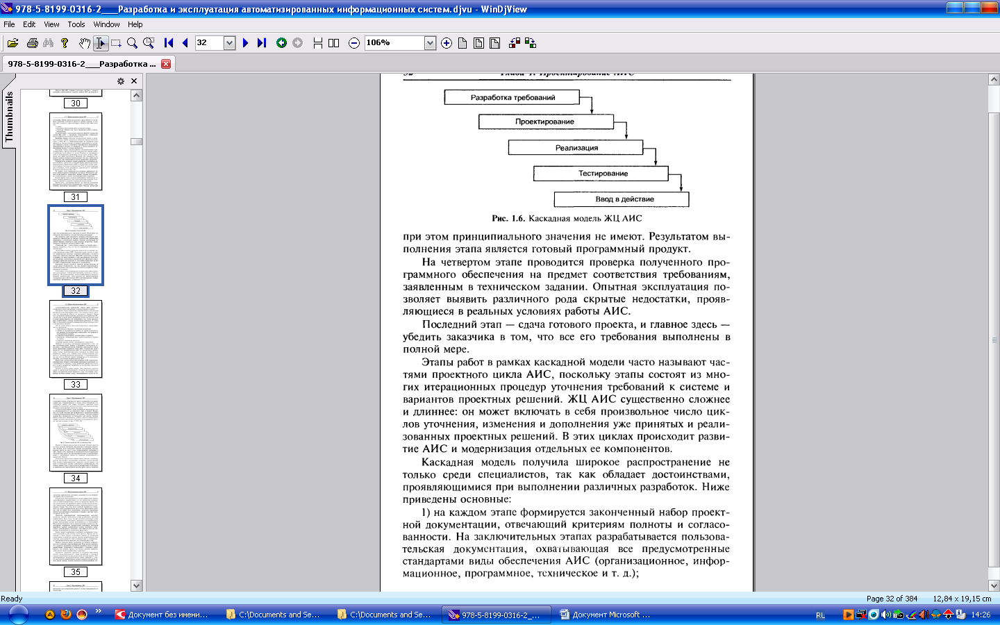This screenshot has width=1000, height=625.
Task: Open the Tools menu
Action: point(76,24)
